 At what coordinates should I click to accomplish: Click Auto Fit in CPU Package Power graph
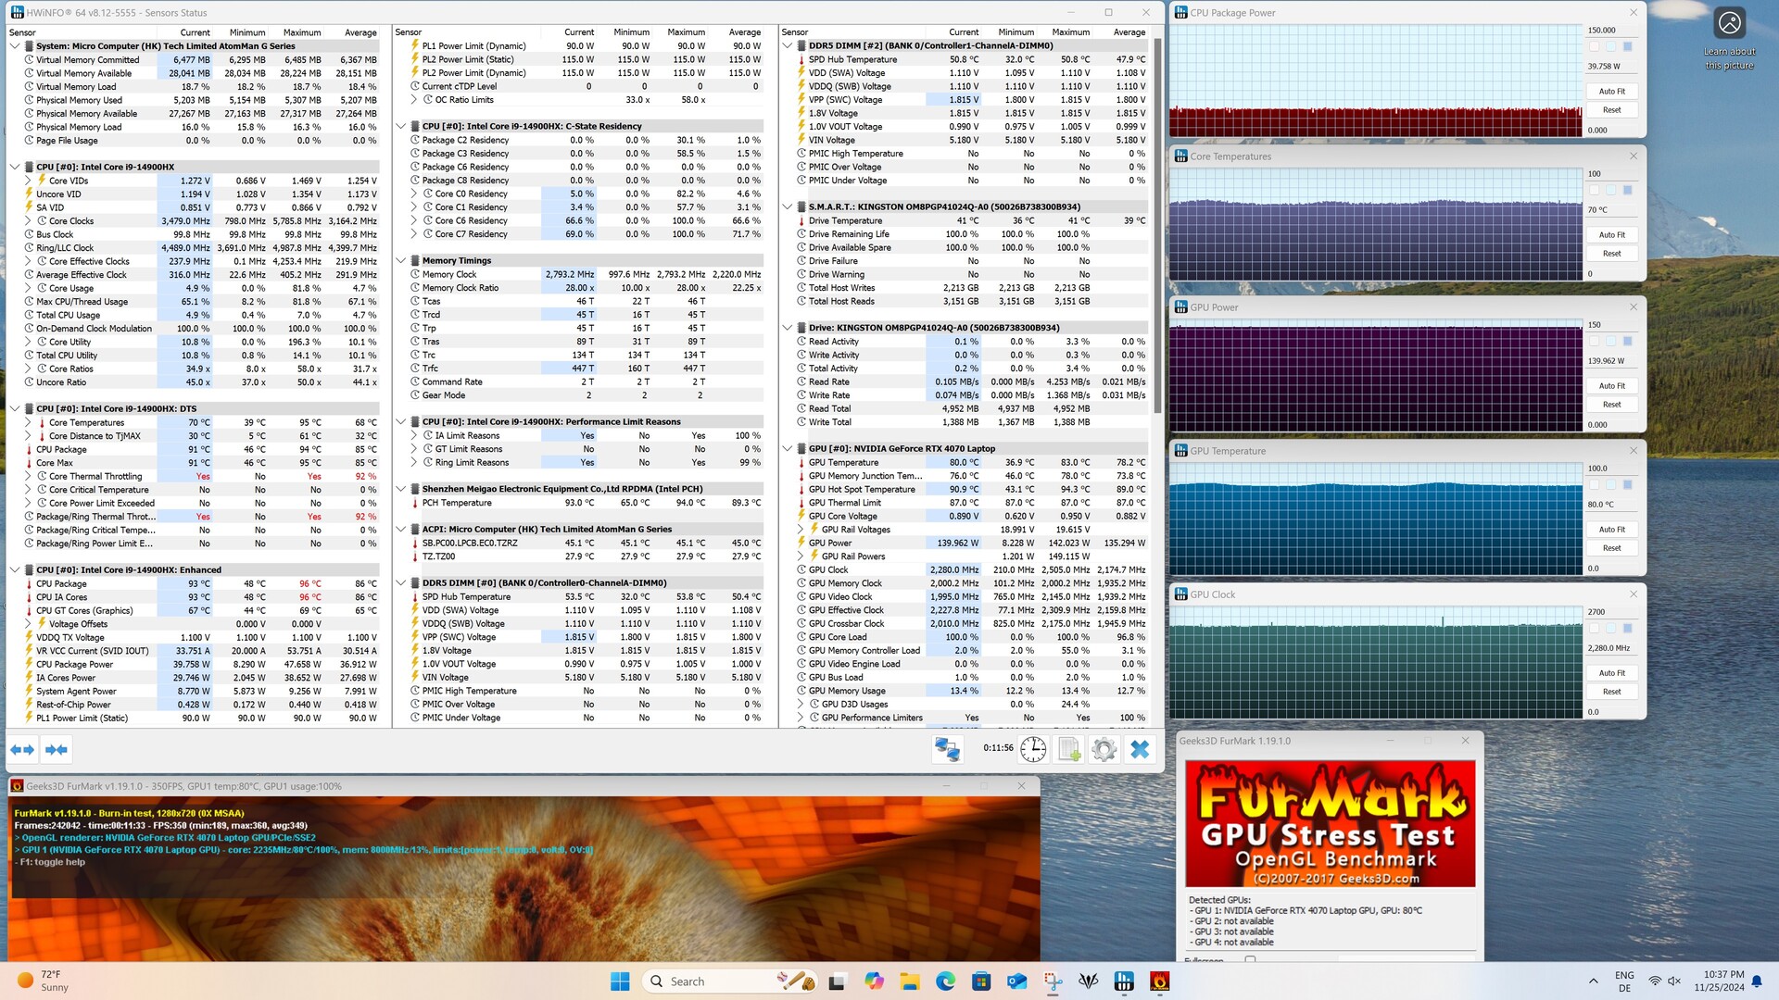1611,91
